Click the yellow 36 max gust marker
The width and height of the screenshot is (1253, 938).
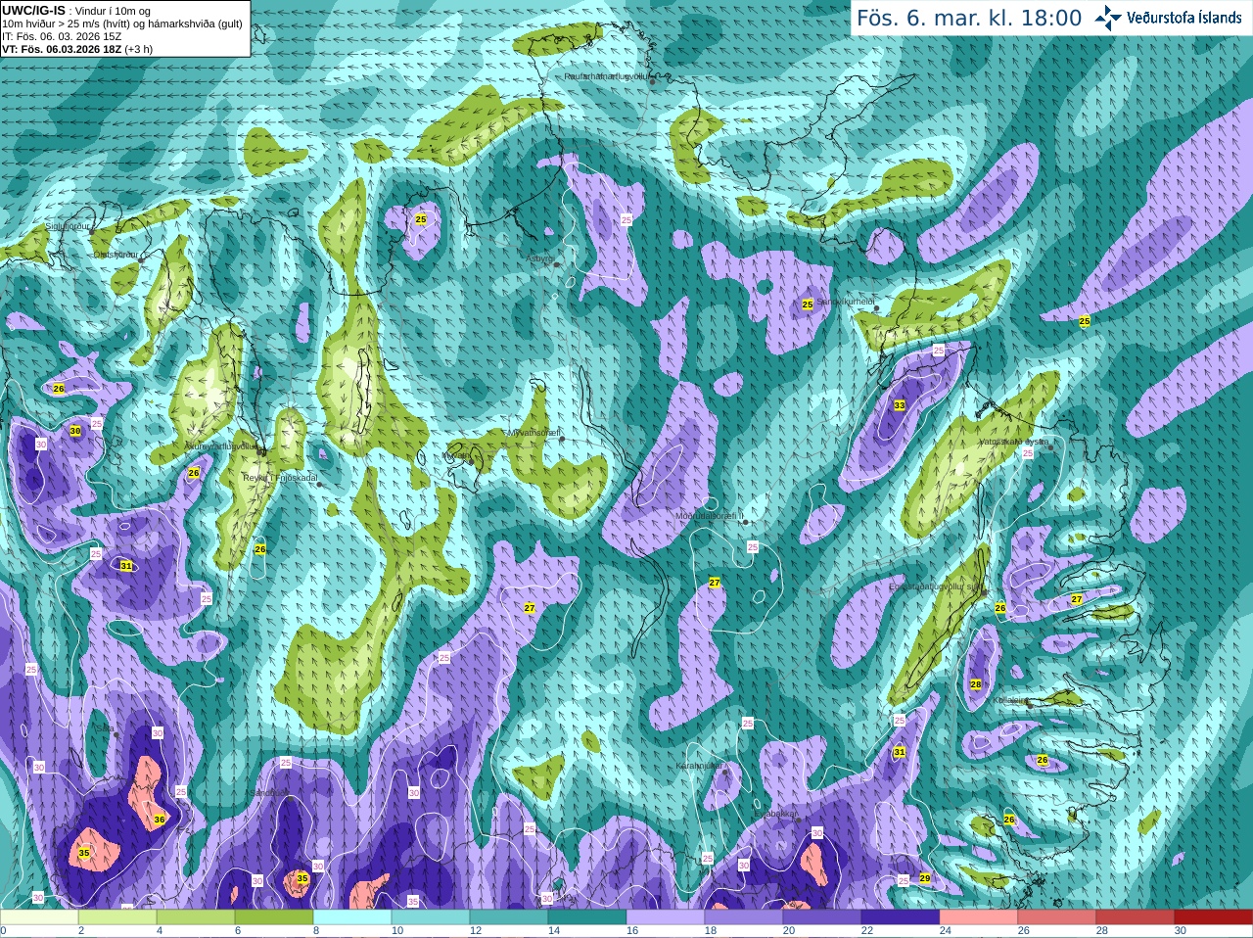pyautogui.click(x=160, y=820)
